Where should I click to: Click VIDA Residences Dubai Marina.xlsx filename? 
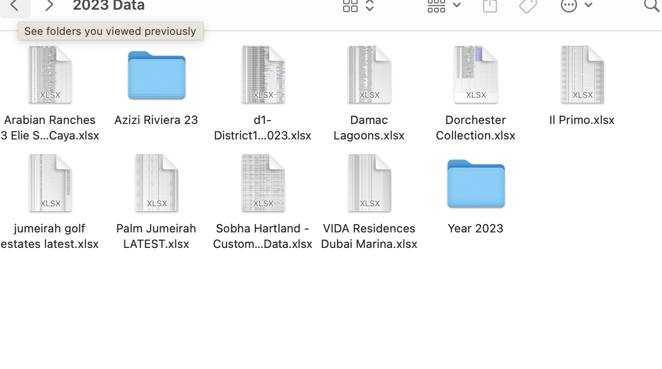click(x=369, y=236)
